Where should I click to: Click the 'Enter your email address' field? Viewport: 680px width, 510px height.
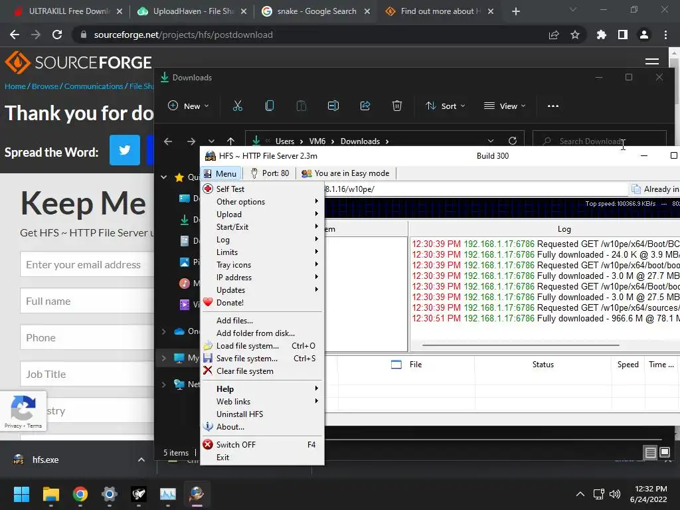click(87, 264)
